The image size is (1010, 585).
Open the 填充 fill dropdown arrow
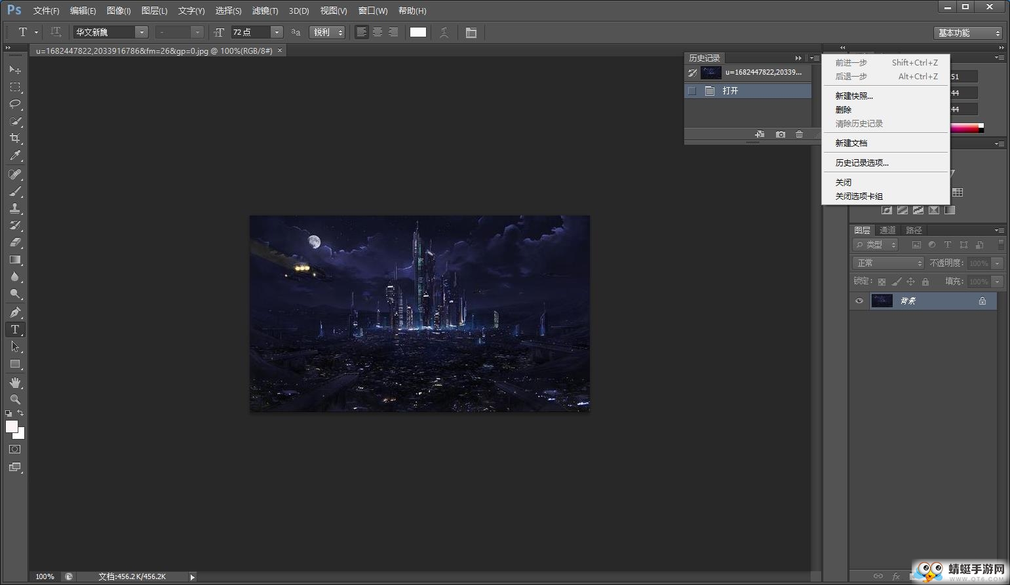[997, 282]
